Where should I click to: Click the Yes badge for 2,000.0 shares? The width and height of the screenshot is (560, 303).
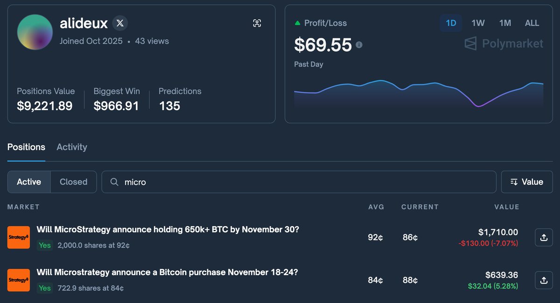[45, 245]
